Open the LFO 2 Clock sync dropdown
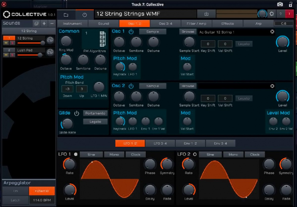This screenshot has width=297, height=207. (255, 154)
